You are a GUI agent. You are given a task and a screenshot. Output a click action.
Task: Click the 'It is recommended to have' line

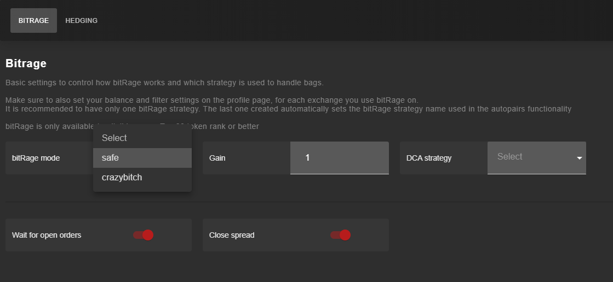[x=289, y=109]
